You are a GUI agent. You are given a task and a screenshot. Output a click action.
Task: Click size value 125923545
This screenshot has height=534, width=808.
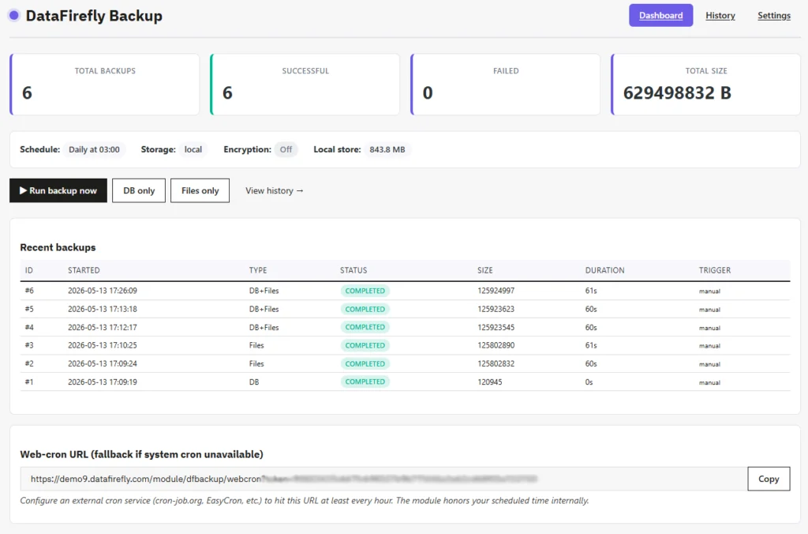click(496, 327)
